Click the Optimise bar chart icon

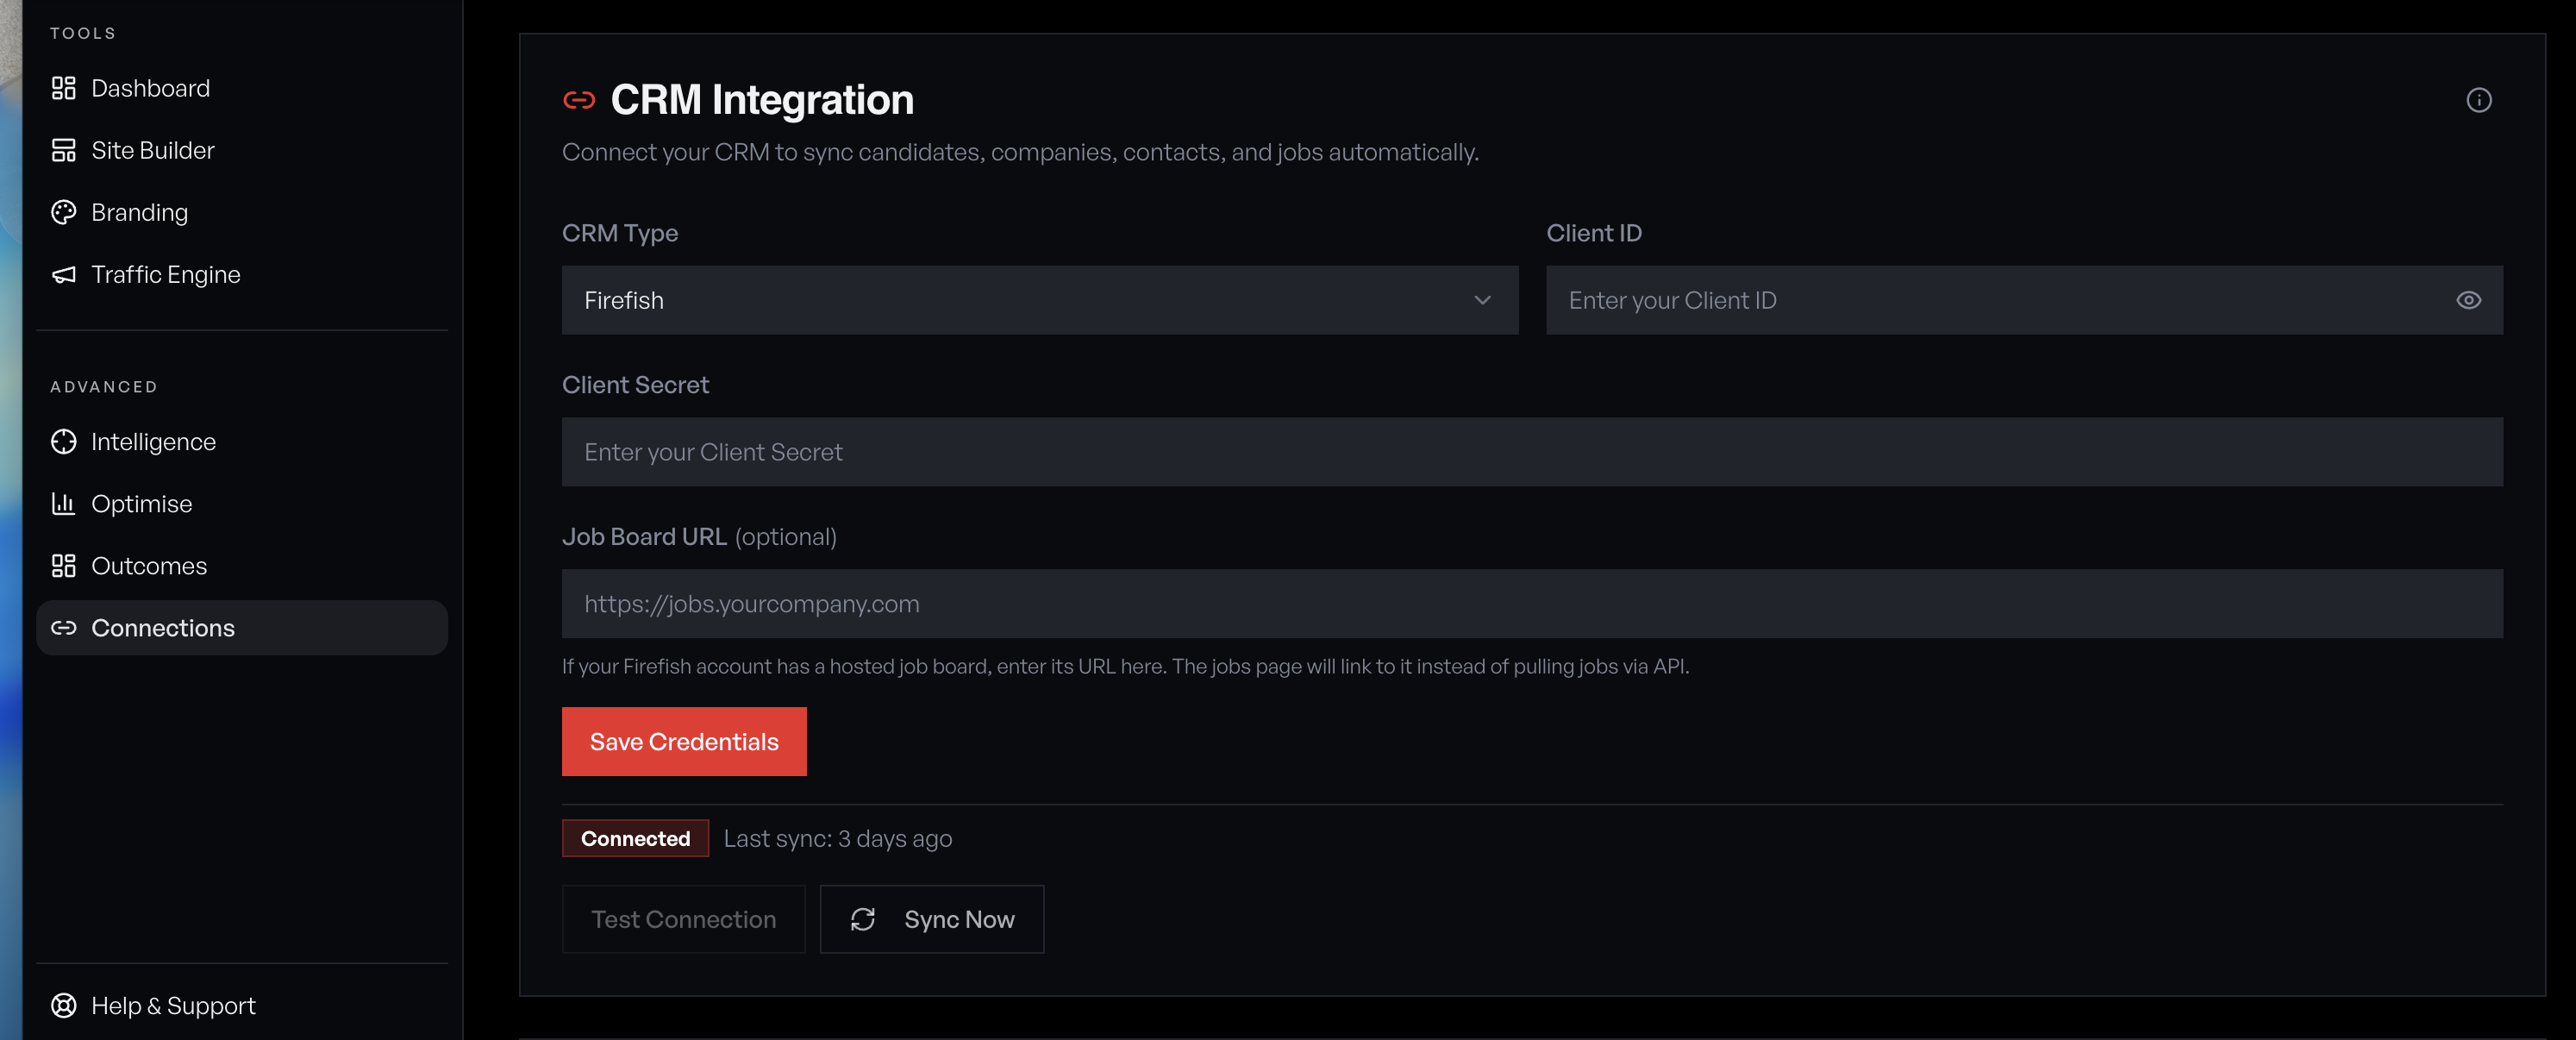coord(64,503)
